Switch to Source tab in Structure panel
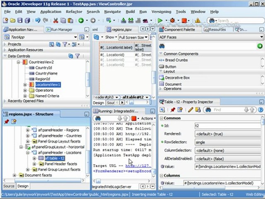 click(9, 186)
